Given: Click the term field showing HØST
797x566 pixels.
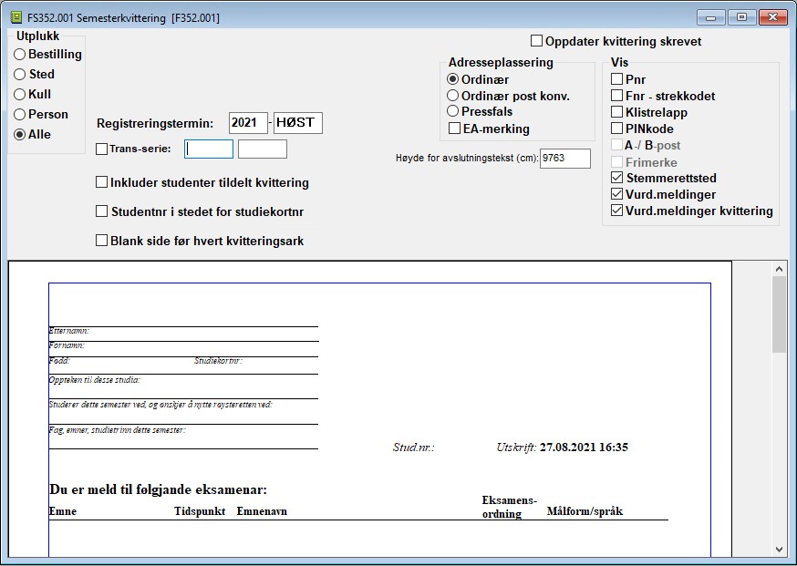Looking at the screenshot, I should click(298, 123).
